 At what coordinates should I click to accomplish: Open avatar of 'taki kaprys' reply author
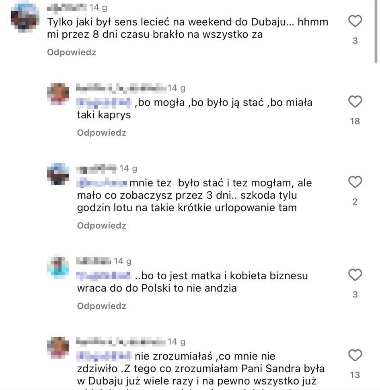[58, 93]
